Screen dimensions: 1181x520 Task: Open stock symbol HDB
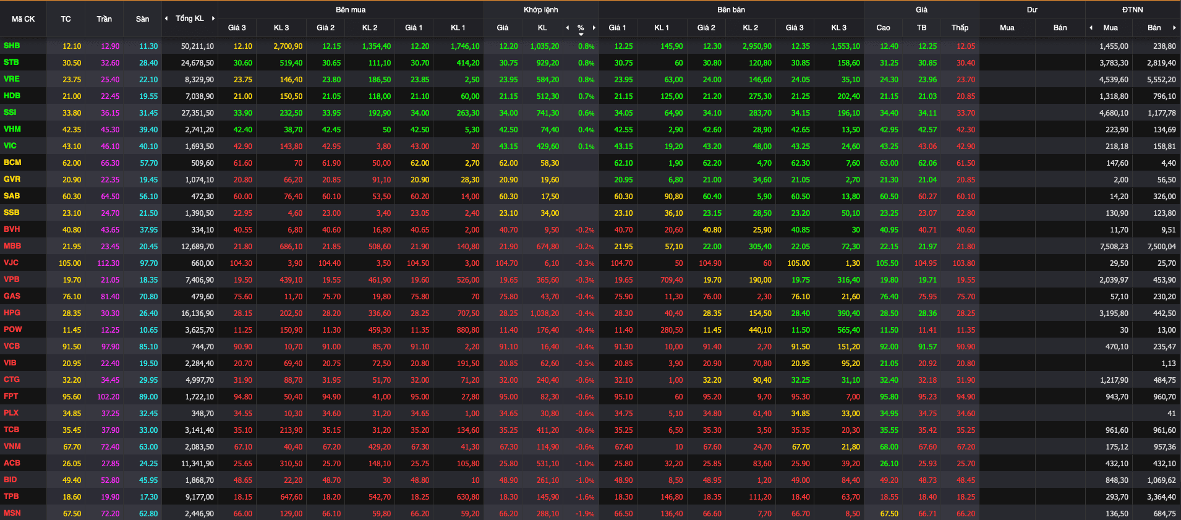(x=12, y=96)
